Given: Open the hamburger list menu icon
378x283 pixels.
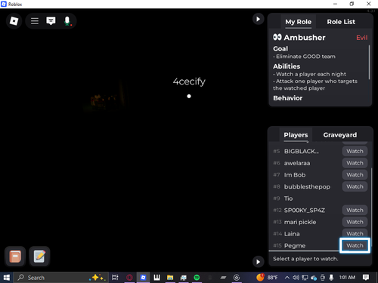Looking at the screenshot, I should click(35, 21).
